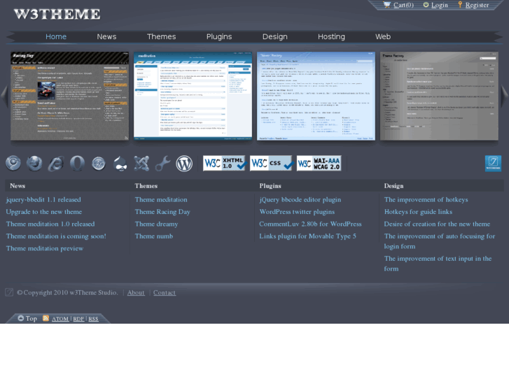Image resolution: width=509 pixels, height=381 pixels.
Task: Open the gray numb theme thumbnail
Action: (x=439, y=96)
